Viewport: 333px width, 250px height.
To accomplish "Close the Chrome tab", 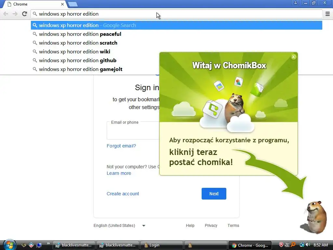I will click(62, 4).
